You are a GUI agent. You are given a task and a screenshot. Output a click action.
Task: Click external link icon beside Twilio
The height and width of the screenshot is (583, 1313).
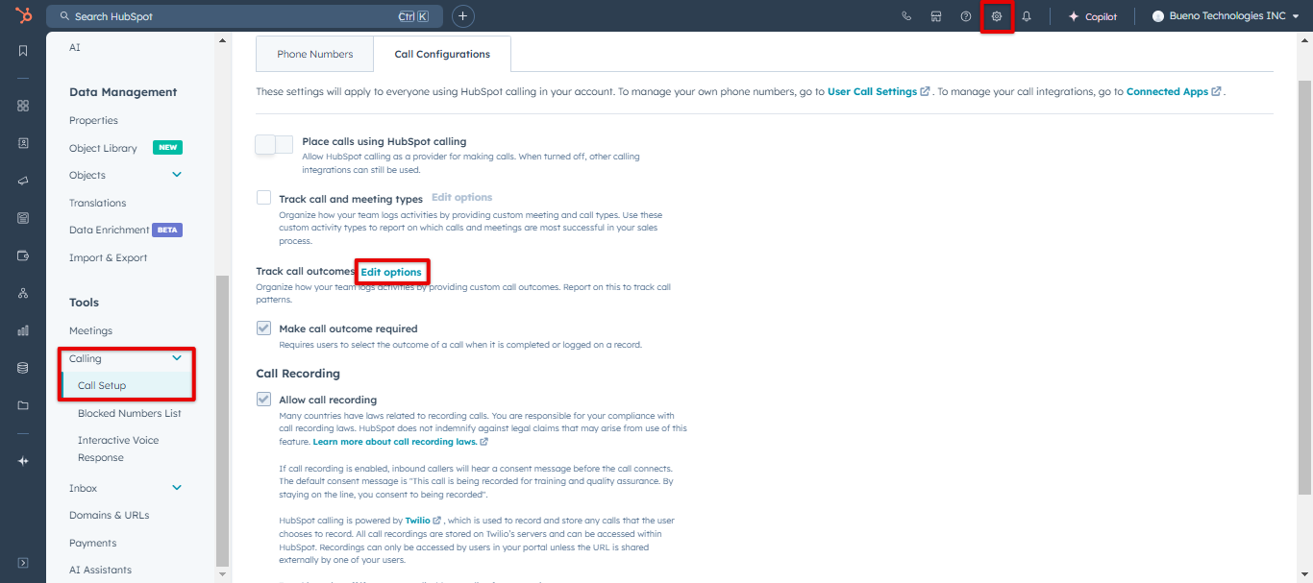(x=437, y=521)
